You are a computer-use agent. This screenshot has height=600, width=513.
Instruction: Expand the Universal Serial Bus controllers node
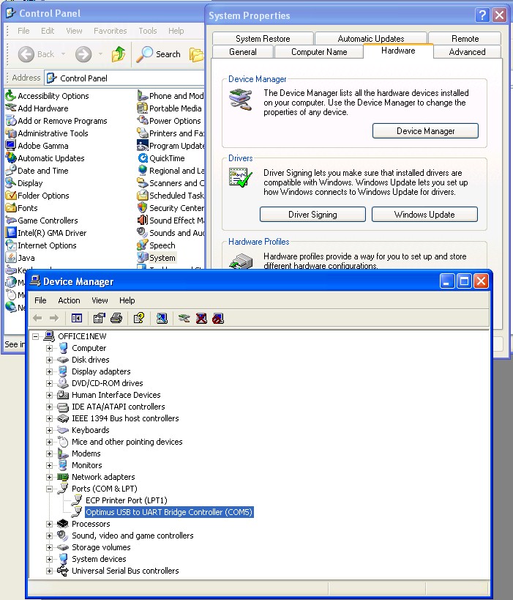pyautogui.click(x=50, y=571)
